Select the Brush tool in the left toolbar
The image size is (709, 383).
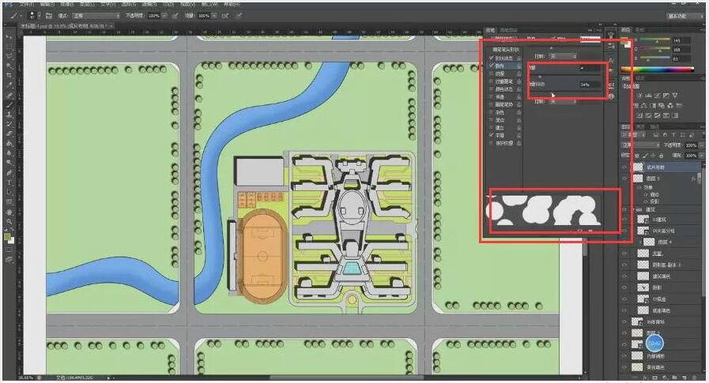coord(9,104)
